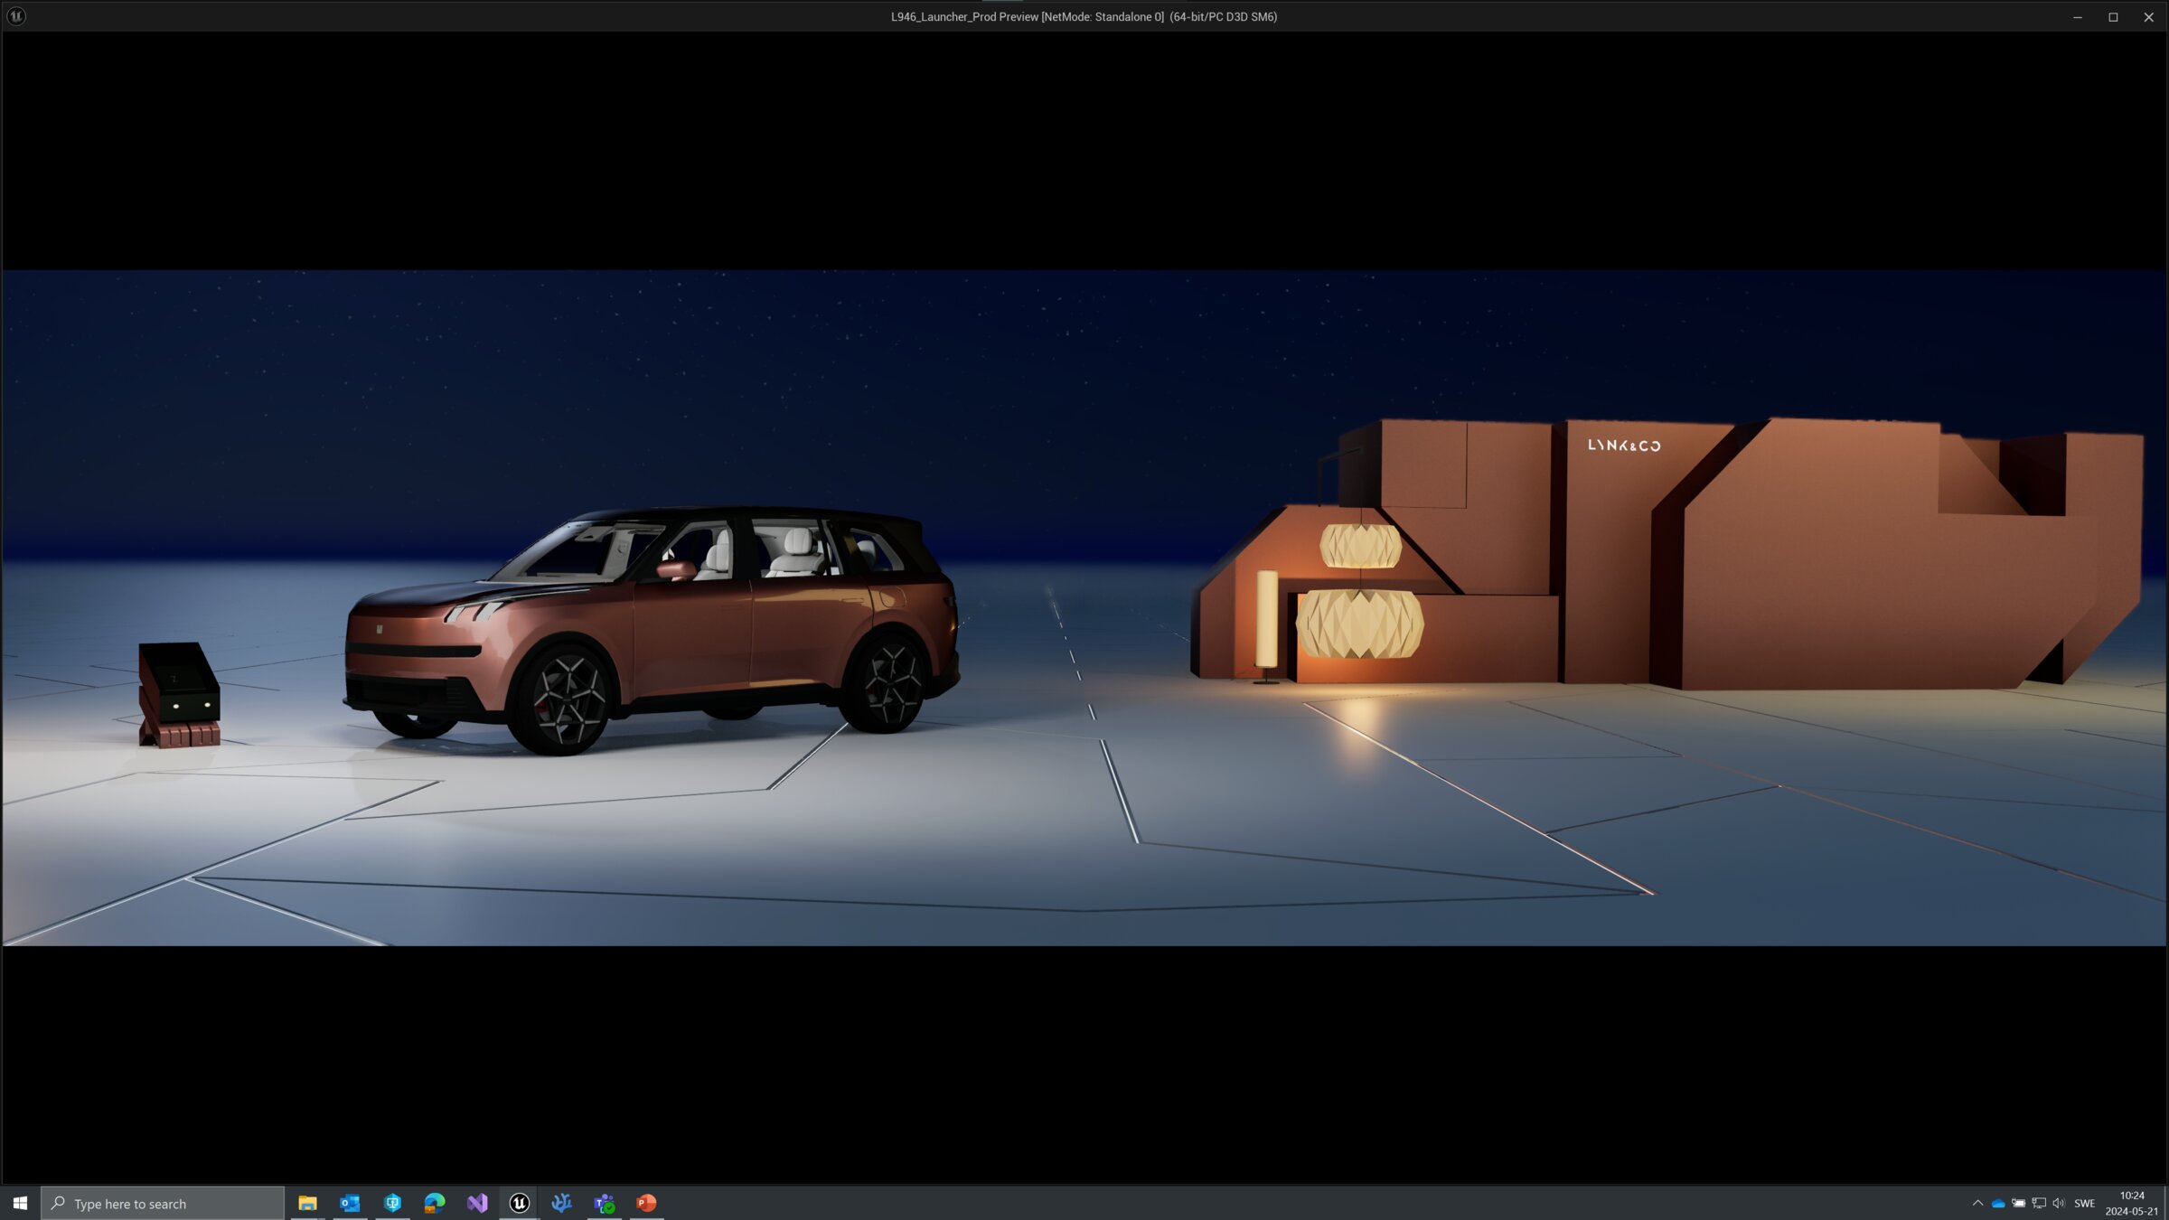Expand the hidden system tray icons
The width and height of the screenshot is (2169, 1220).
point(1977,1203)
